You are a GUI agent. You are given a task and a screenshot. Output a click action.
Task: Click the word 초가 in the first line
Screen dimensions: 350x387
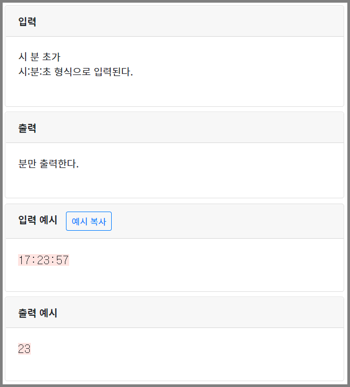[x=52, y=57]
